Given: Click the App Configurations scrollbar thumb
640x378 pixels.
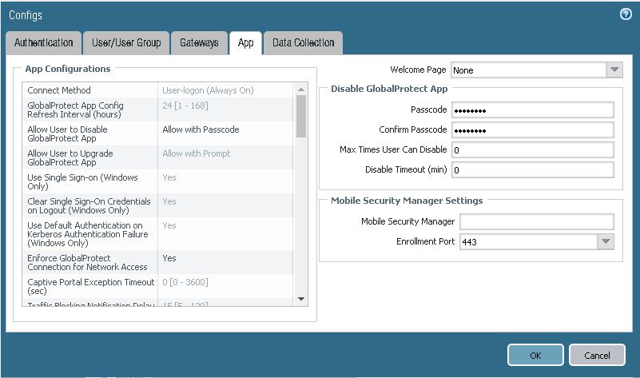Looking at the screenshot, I should coord(301,117).
